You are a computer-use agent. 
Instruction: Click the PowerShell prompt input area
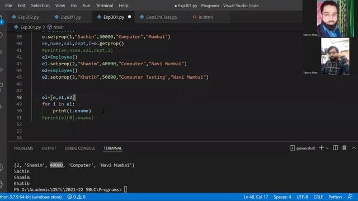[x=125, y=189]
